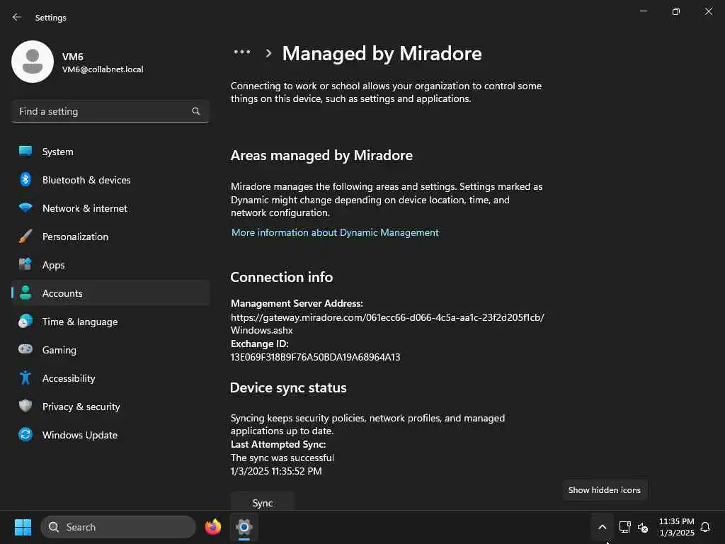725x544 pixels.
Task: Click the VM6@collabnet.local account email
Action: point(103,69)
